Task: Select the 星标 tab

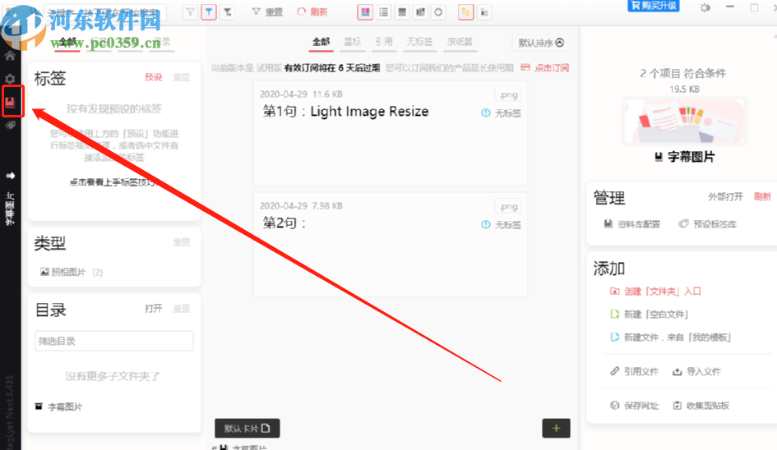Action: (x=353, y=42)
